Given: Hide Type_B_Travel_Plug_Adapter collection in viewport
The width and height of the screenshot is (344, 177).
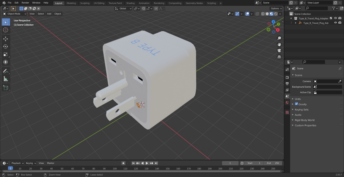Looking at the screenshot, I should 335,18.
